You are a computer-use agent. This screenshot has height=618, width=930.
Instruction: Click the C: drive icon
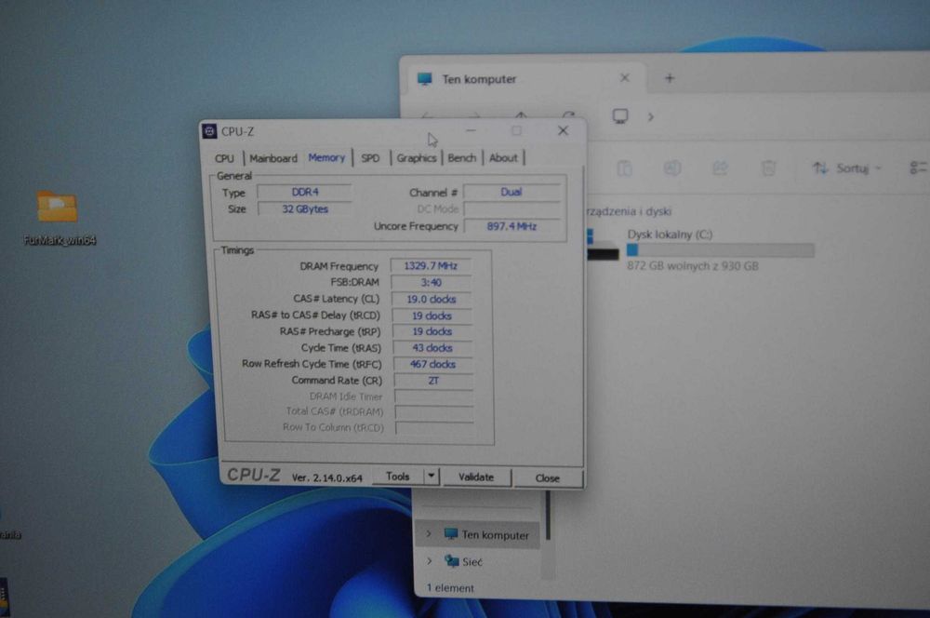[x=603, y=245]
